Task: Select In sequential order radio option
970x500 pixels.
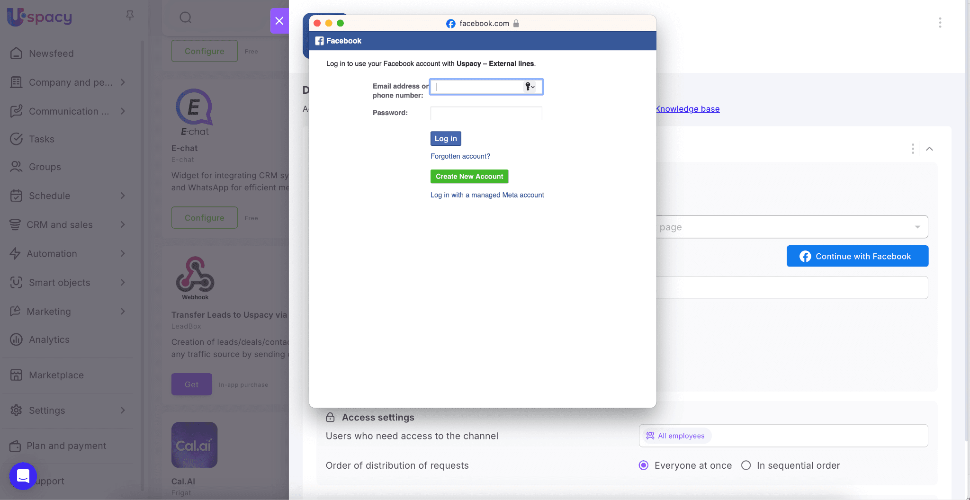Action: 746,465
